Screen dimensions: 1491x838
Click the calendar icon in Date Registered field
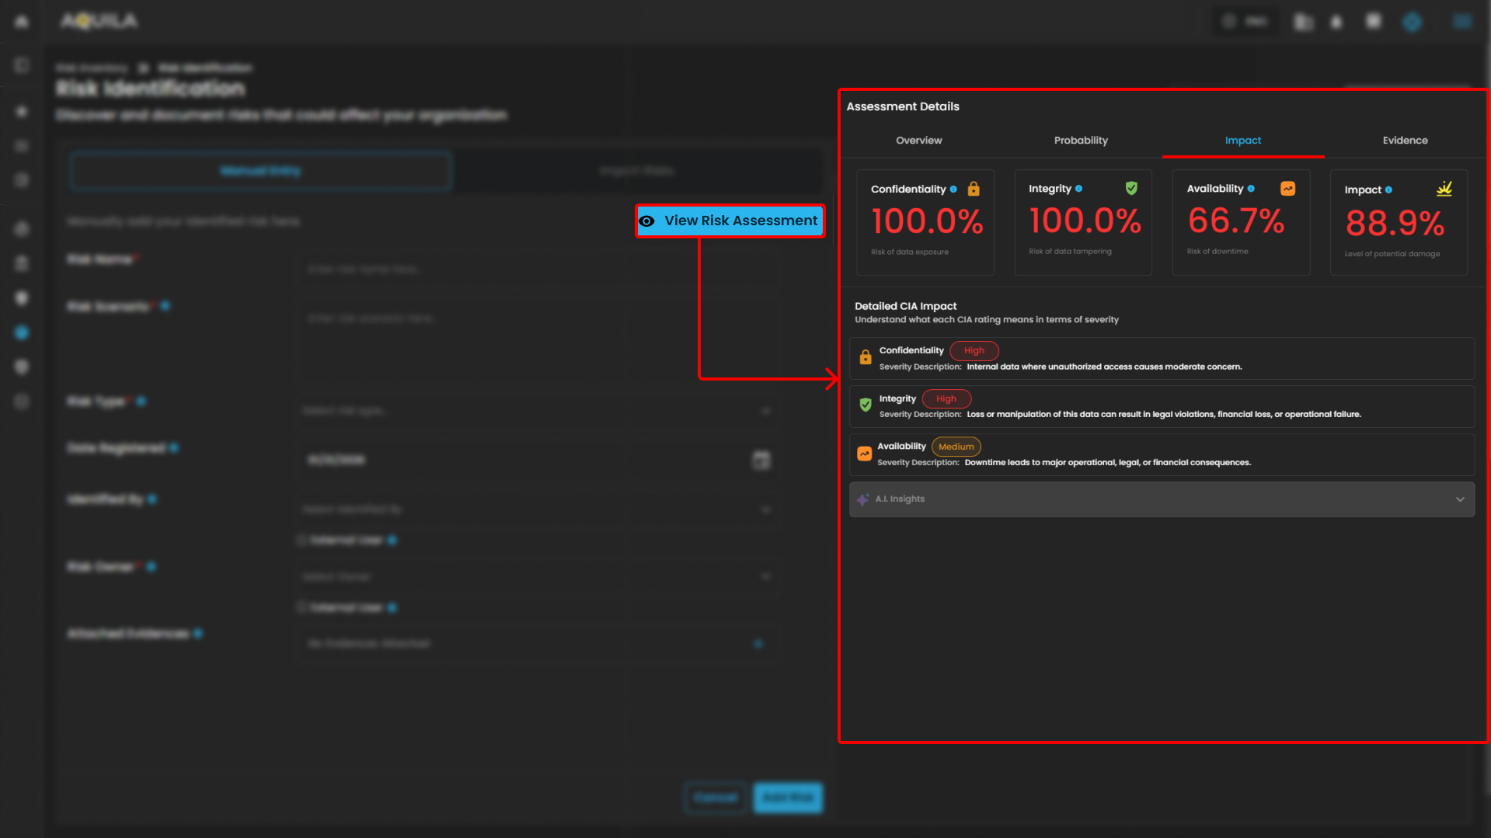click(x=761, y=460)
